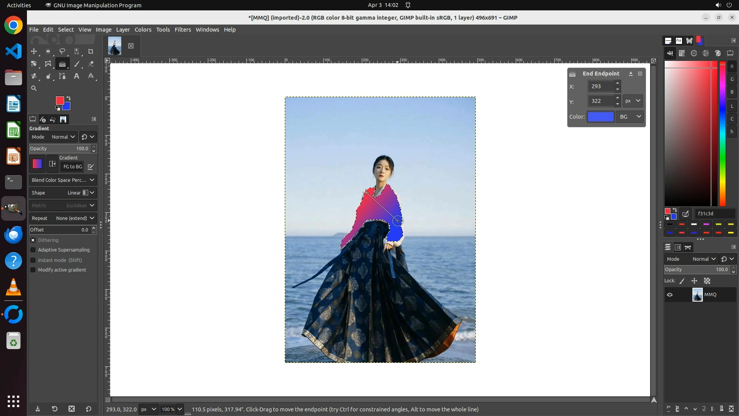Select the Eraser tool
This screenshot has height=416, width=739.
pyautogui.click(x=91, y=64)
